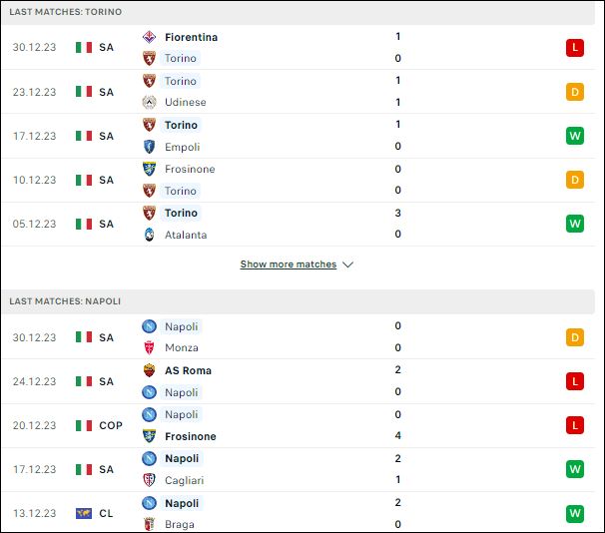The width and height of the screenshot is (605, 533).
Task: Click the Cagliari club crest icon
Action: (149, 480)
